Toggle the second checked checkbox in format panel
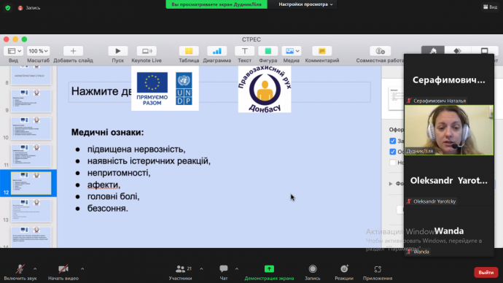Screen dimensions: 503x283 pyautogui.click(x=393, y=152)
